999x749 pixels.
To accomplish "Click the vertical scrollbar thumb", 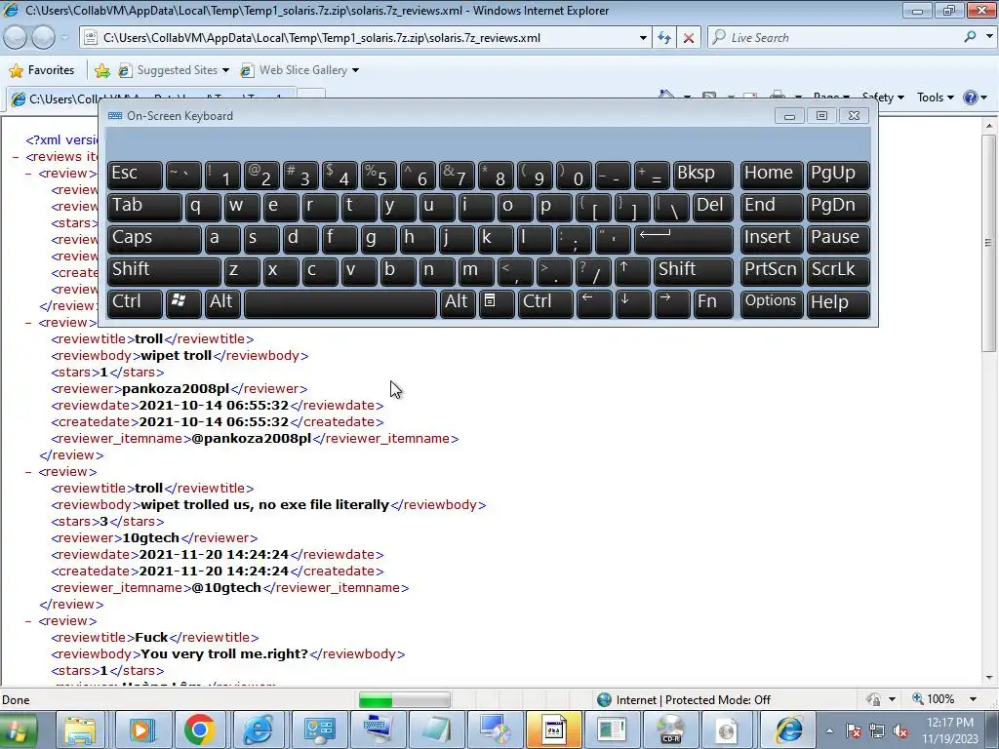I will pos(989,243).
